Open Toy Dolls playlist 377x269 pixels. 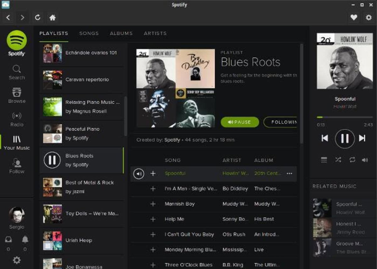pos(82,214)
